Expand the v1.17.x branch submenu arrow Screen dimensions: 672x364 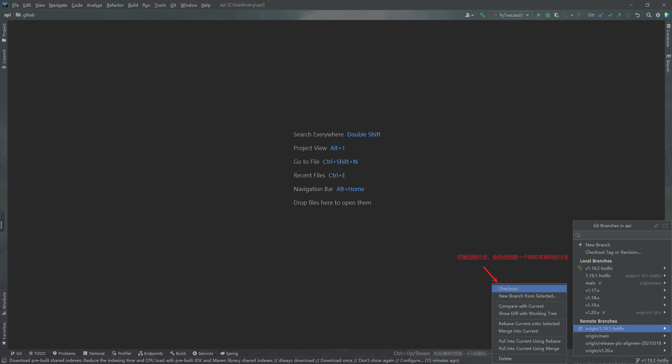pyautogui.click(x=665, y=290)
